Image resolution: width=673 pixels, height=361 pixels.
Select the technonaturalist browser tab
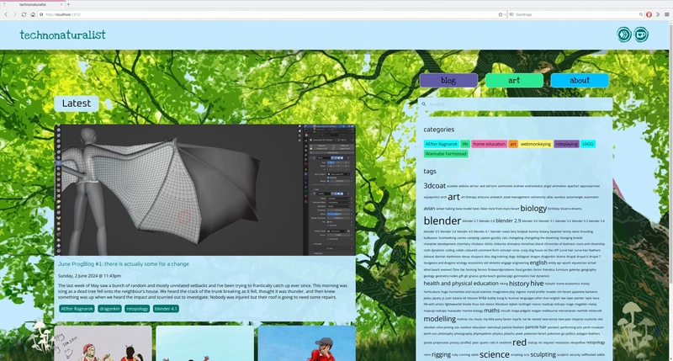33,4
